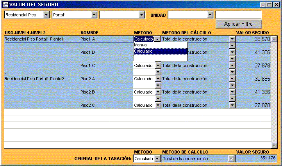This screenshot has width=282, height=166.
Task: Open the blank dropdown below Piso2 A Metodo
Action: point(158,85)
